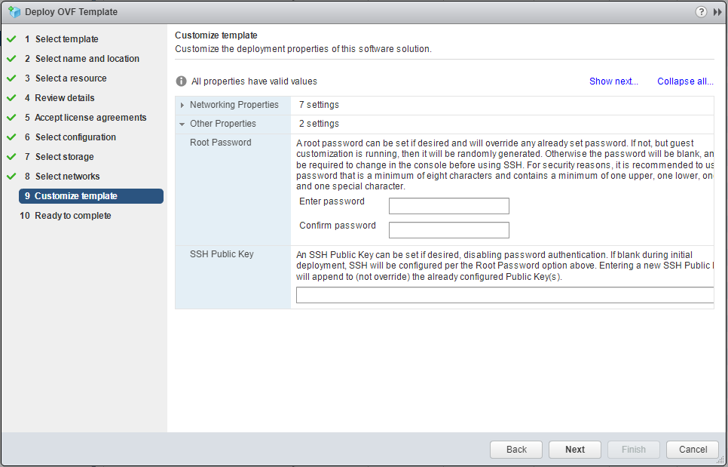Select step 10 Ready to complete

(x=72, y=216)
